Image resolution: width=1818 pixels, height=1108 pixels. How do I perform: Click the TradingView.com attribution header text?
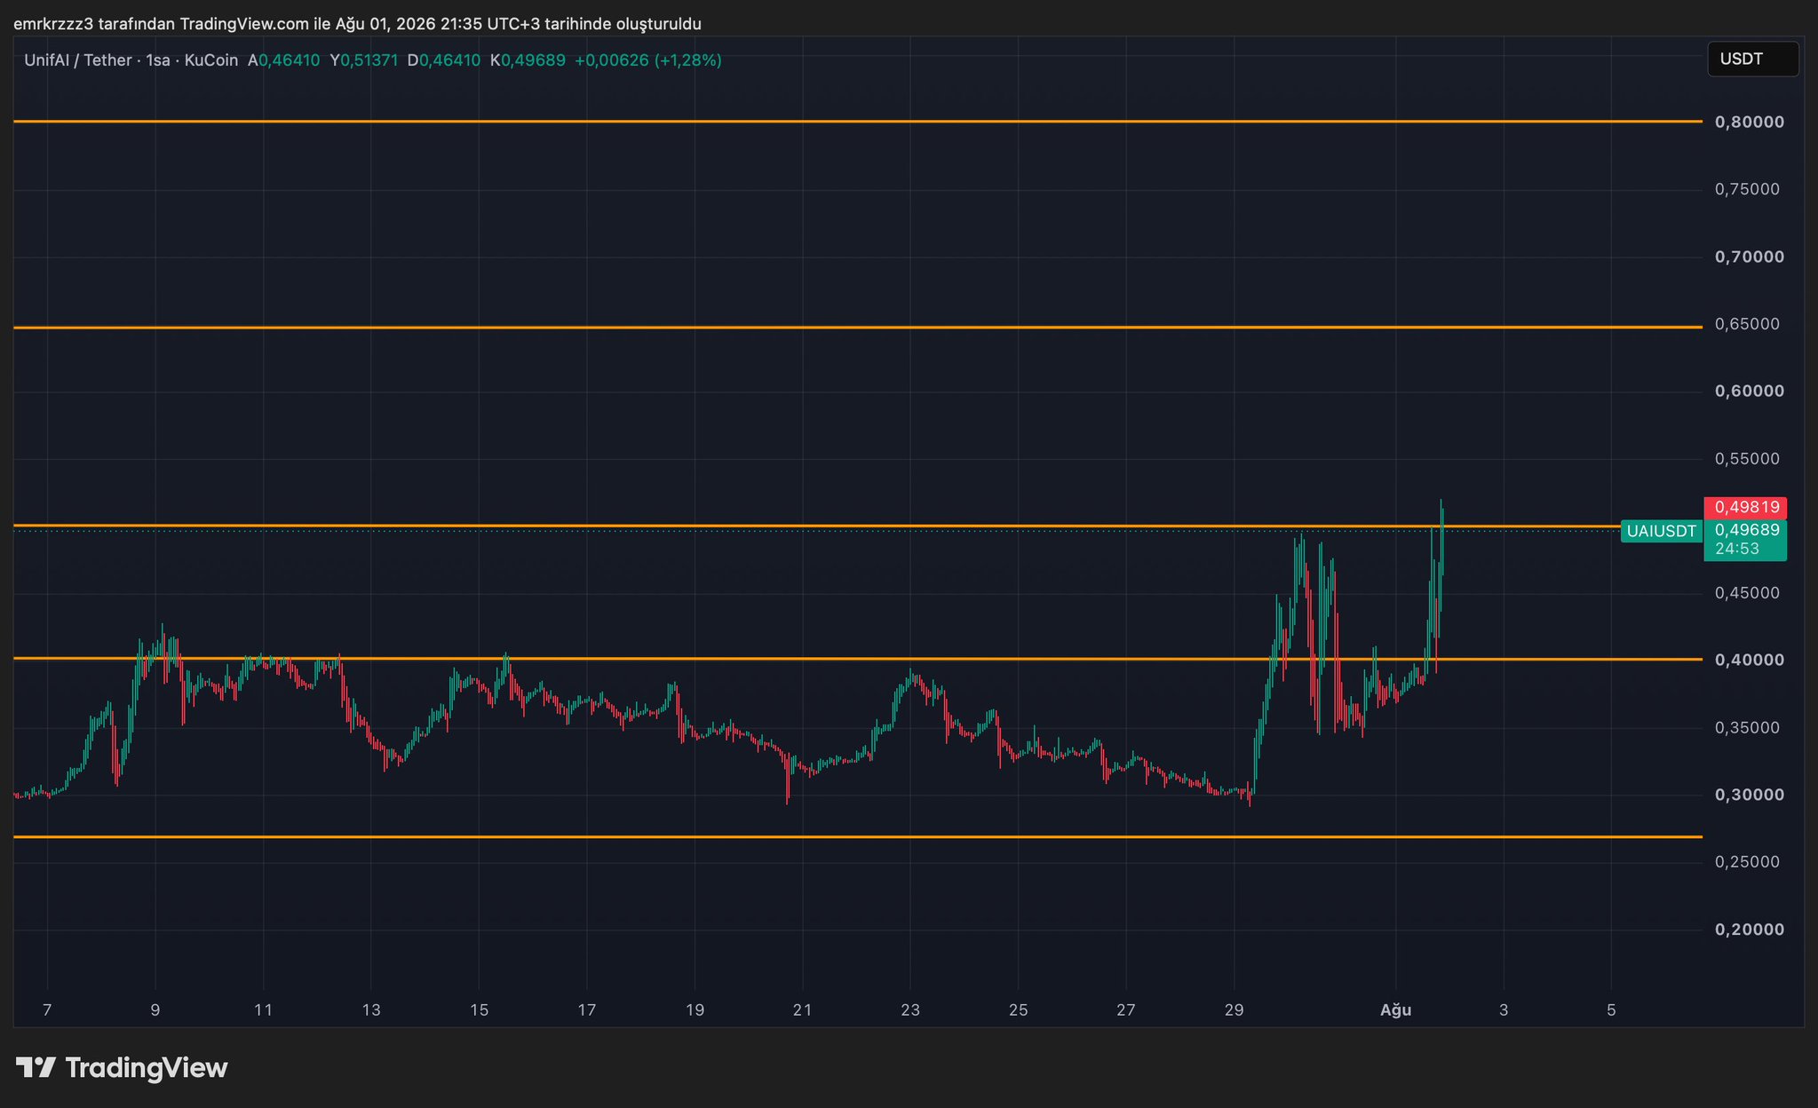(x=357, y=24)
